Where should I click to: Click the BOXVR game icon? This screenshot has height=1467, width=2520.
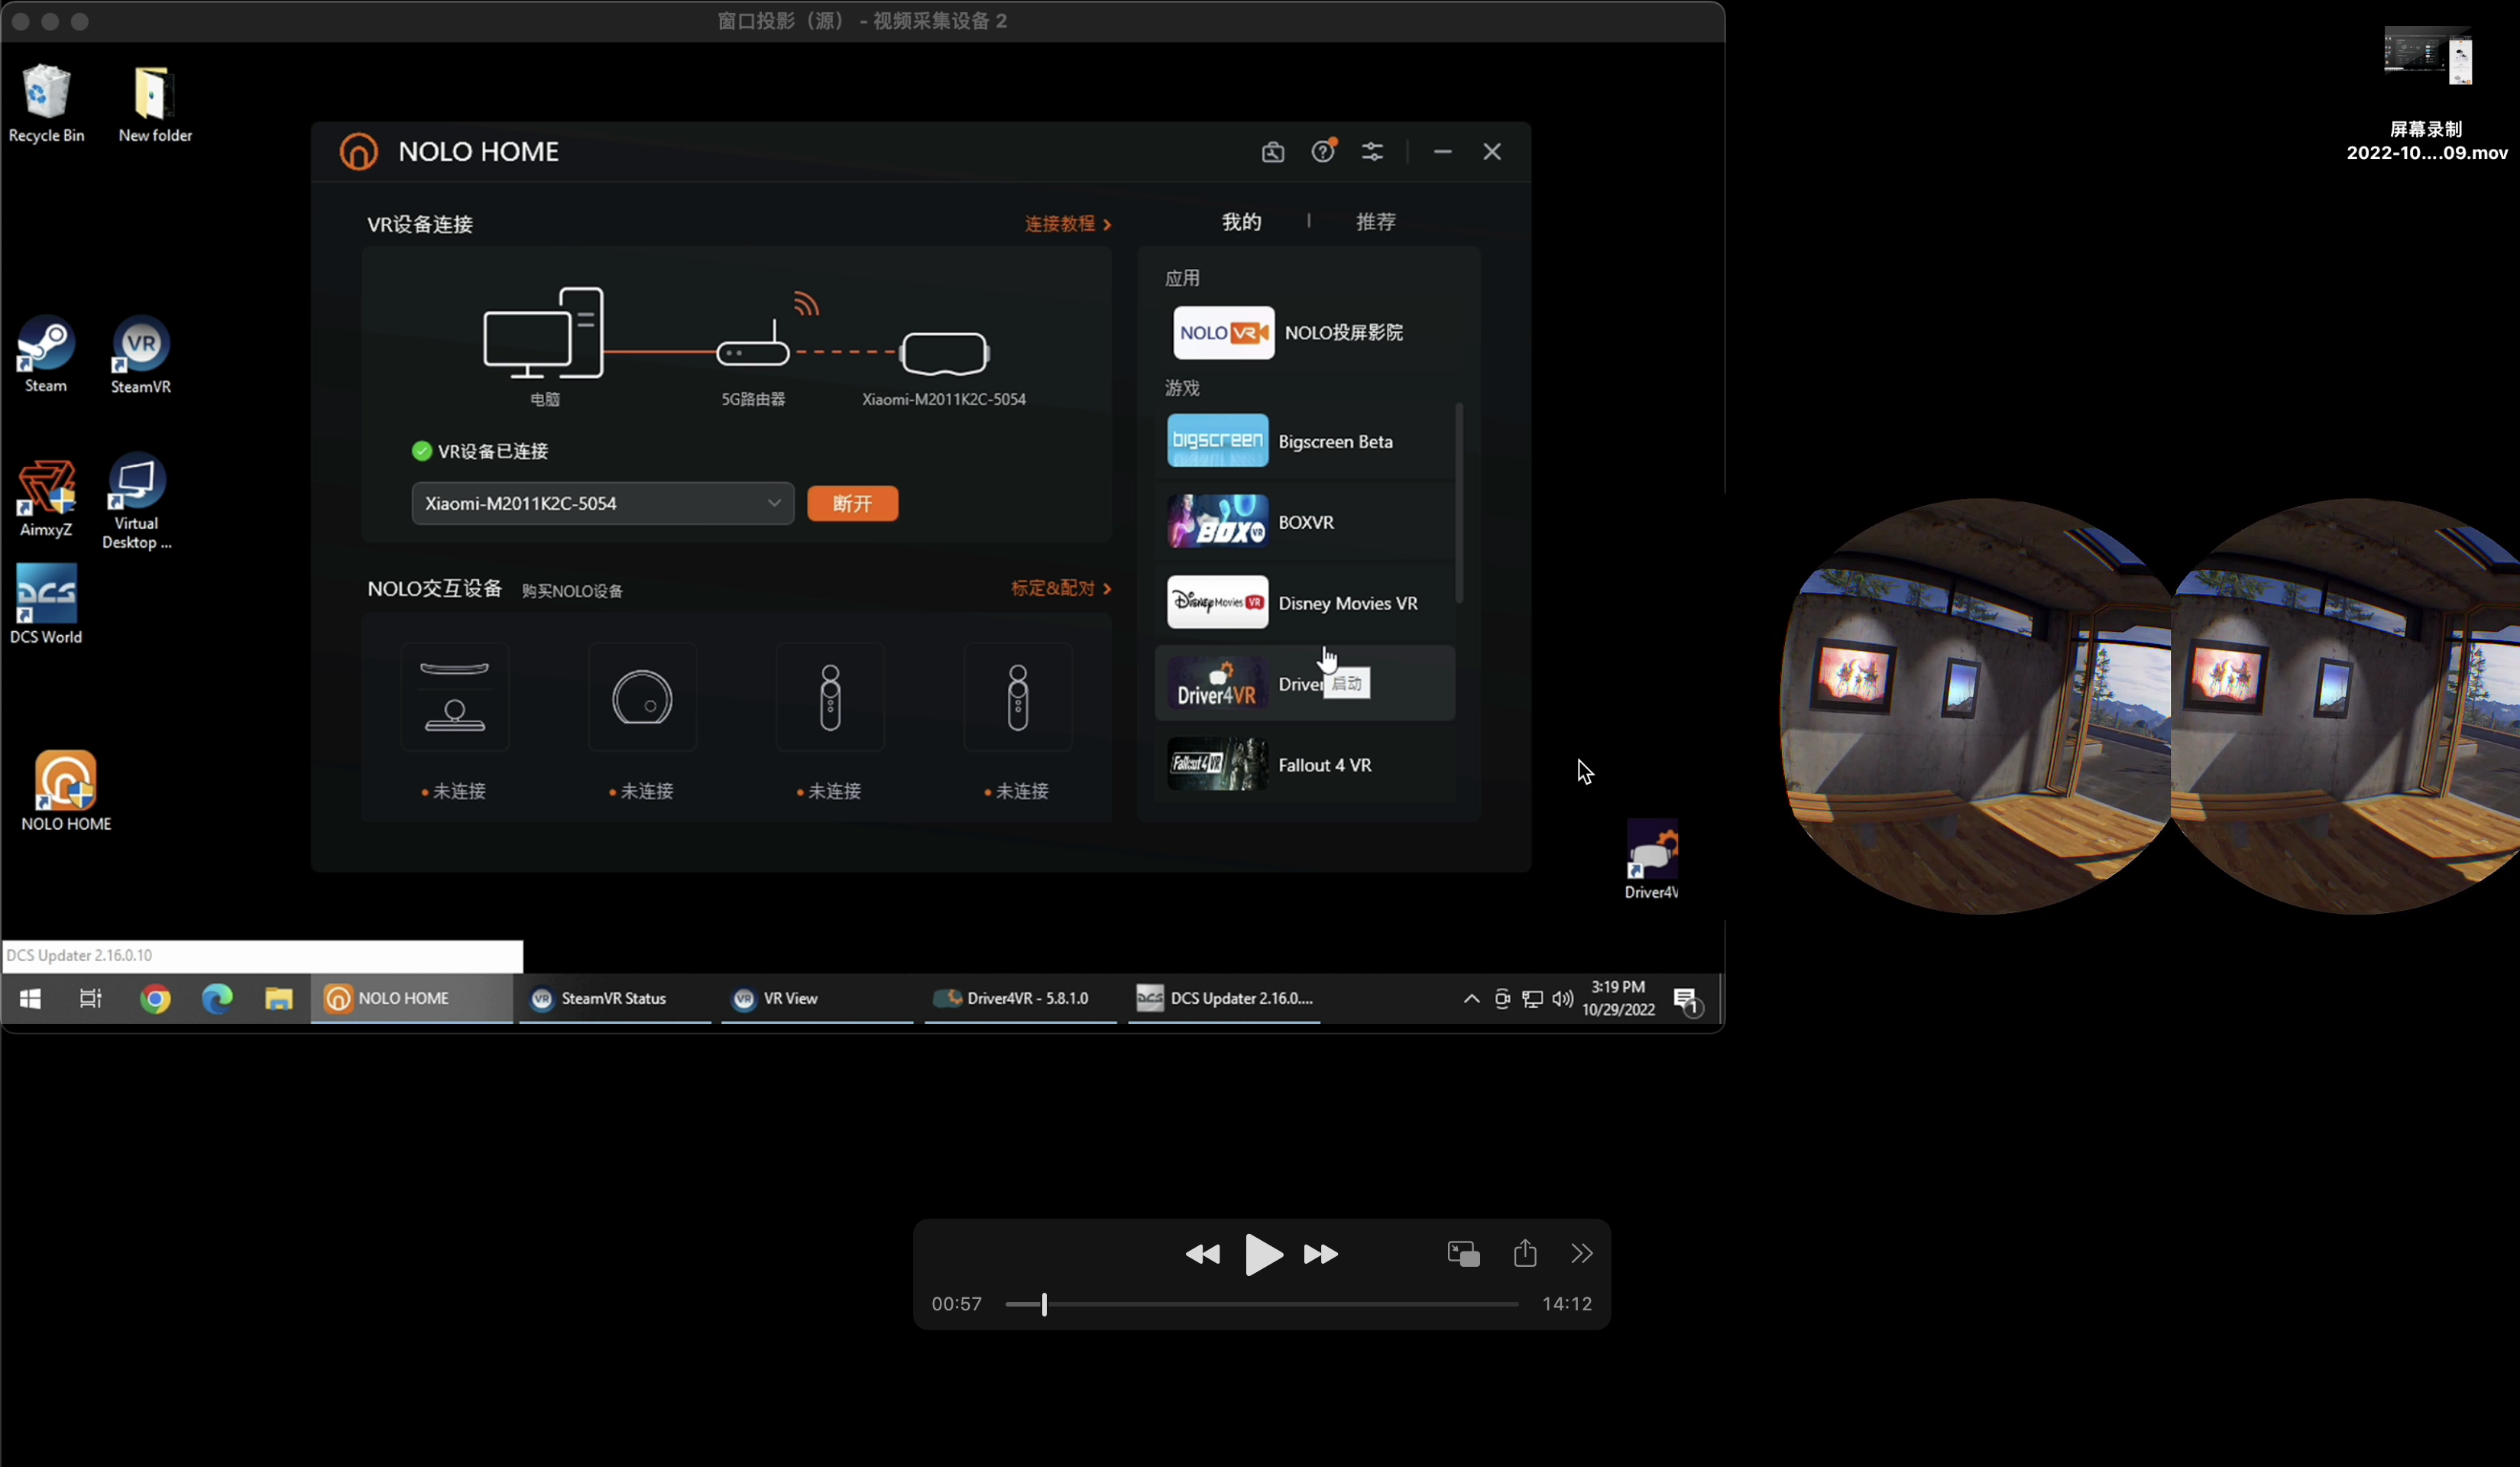coord(1217,522)
